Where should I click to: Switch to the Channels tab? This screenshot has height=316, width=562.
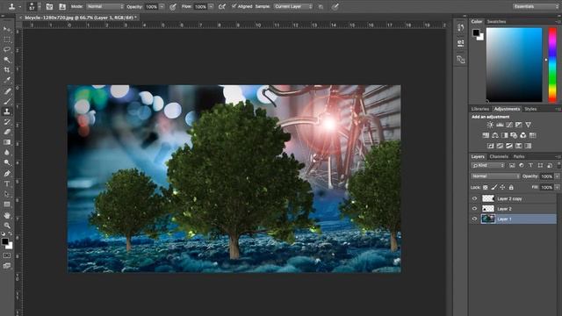(x=499, y=156)
